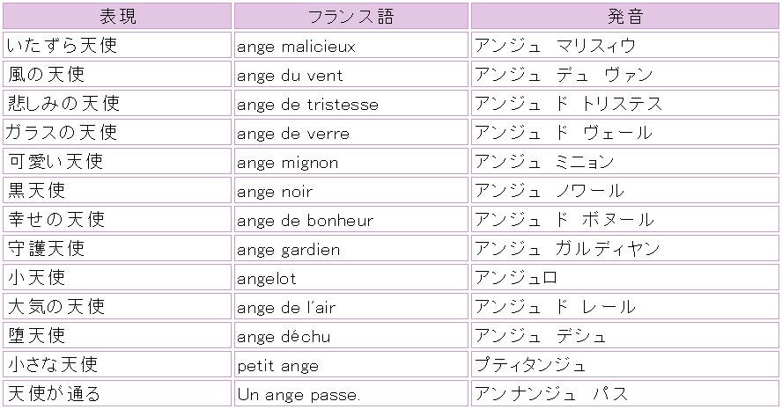Click the 'ange de bonheur' text
The height and width of the screenshot is (409, 782).
tap(305, 221)
